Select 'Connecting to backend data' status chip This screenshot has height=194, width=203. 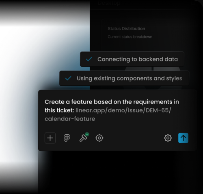click(132, 59)
